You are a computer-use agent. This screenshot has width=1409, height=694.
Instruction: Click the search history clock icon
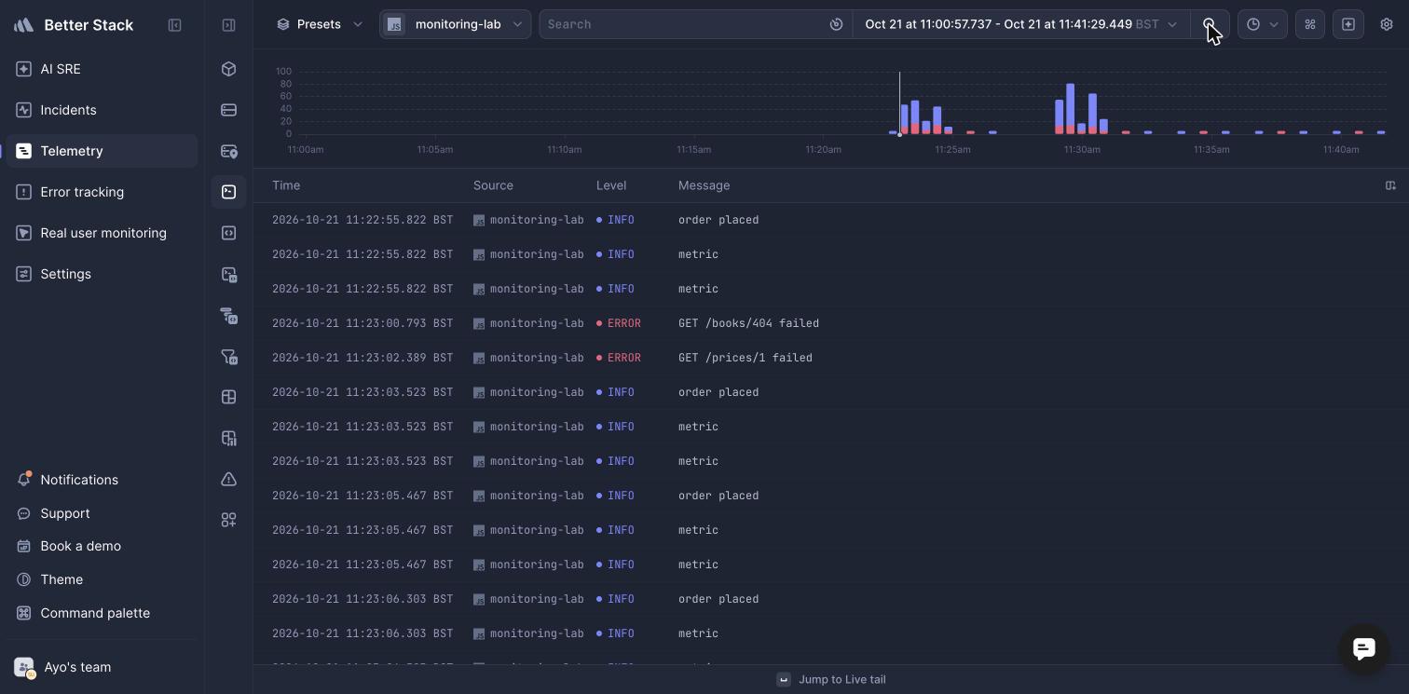[x=836, y=24]
